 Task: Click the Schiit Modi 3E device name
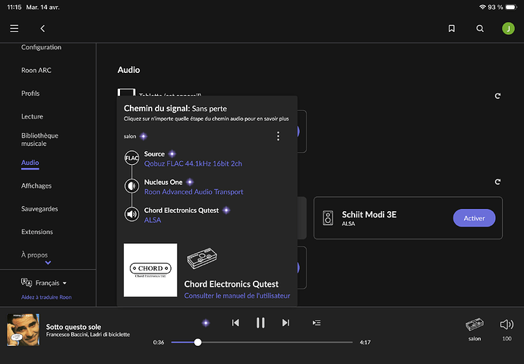click(369, 214)
